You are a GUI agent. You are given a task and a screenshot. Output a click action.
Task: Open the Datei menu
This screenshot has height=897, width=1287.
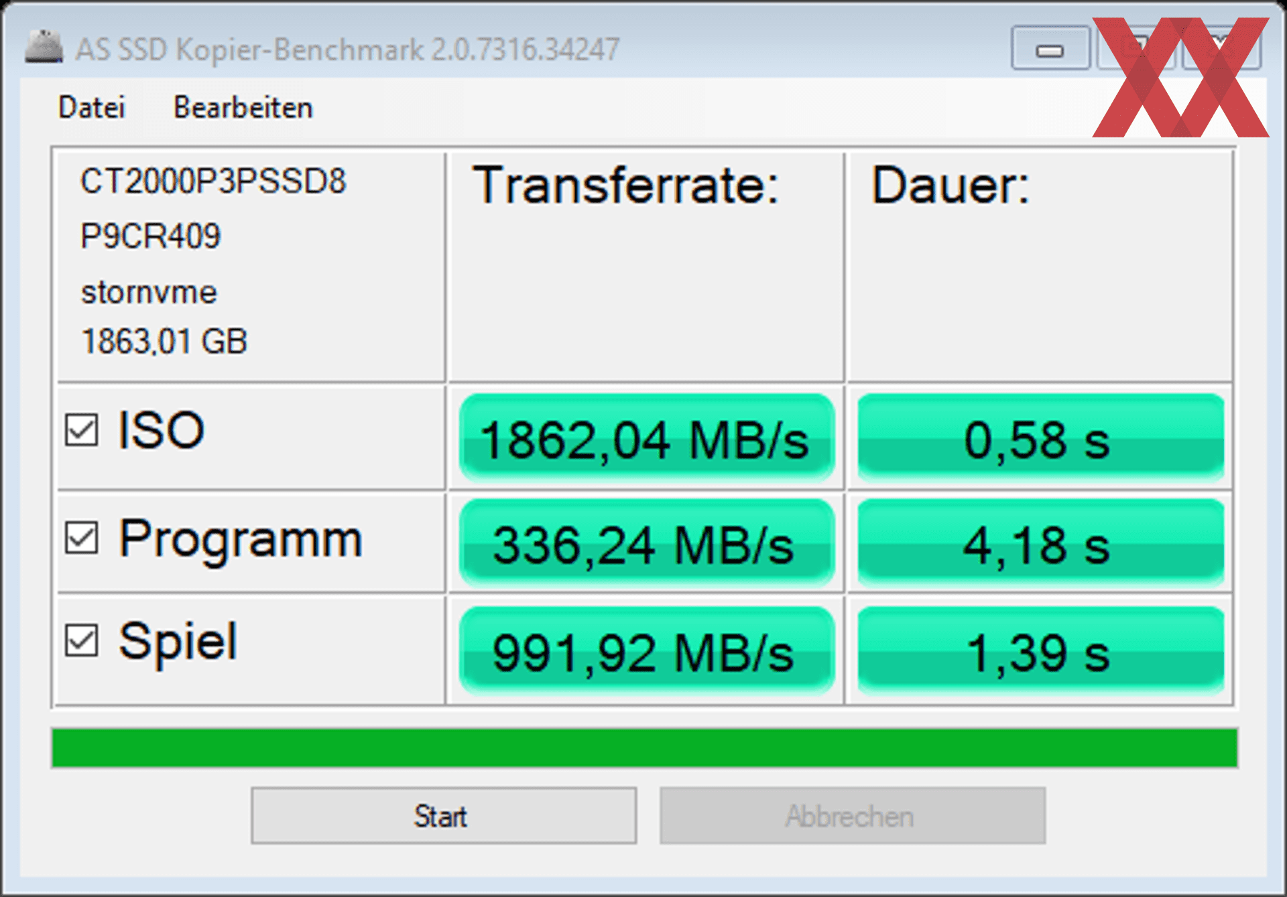[x=92, y=108]
